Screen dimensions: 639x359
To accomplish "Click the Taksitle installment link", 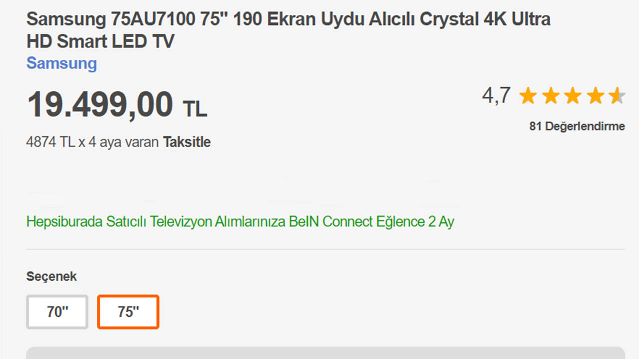I will point(187,142).
